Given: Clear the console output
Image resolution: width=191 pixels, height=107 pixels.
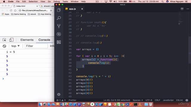Looking at the screenshot, I should pos(4,46).
